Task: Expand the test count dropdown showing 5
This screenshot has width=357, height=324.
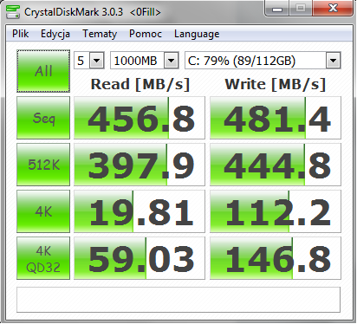Action: [96, 61]
